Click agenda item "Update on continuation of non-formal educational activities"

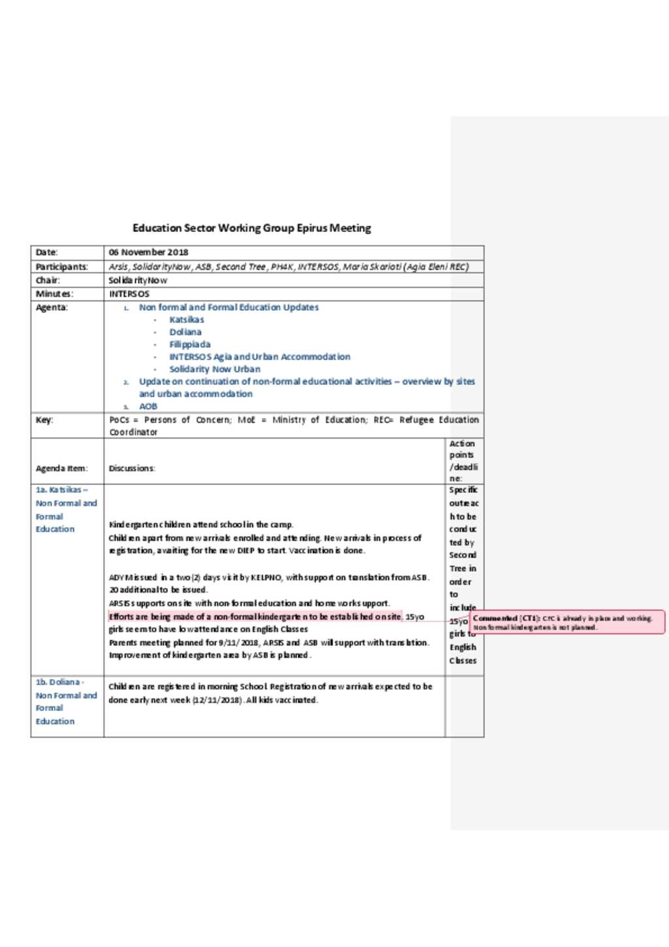307,388
